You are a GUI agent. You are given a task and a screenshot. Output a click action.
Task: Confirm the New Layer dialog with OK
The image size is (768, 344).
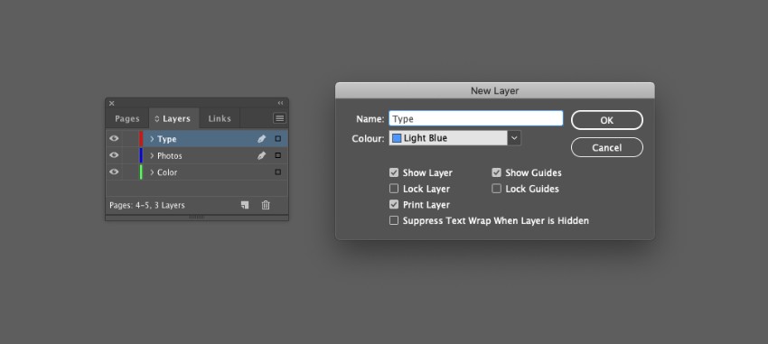coord(607,120)
